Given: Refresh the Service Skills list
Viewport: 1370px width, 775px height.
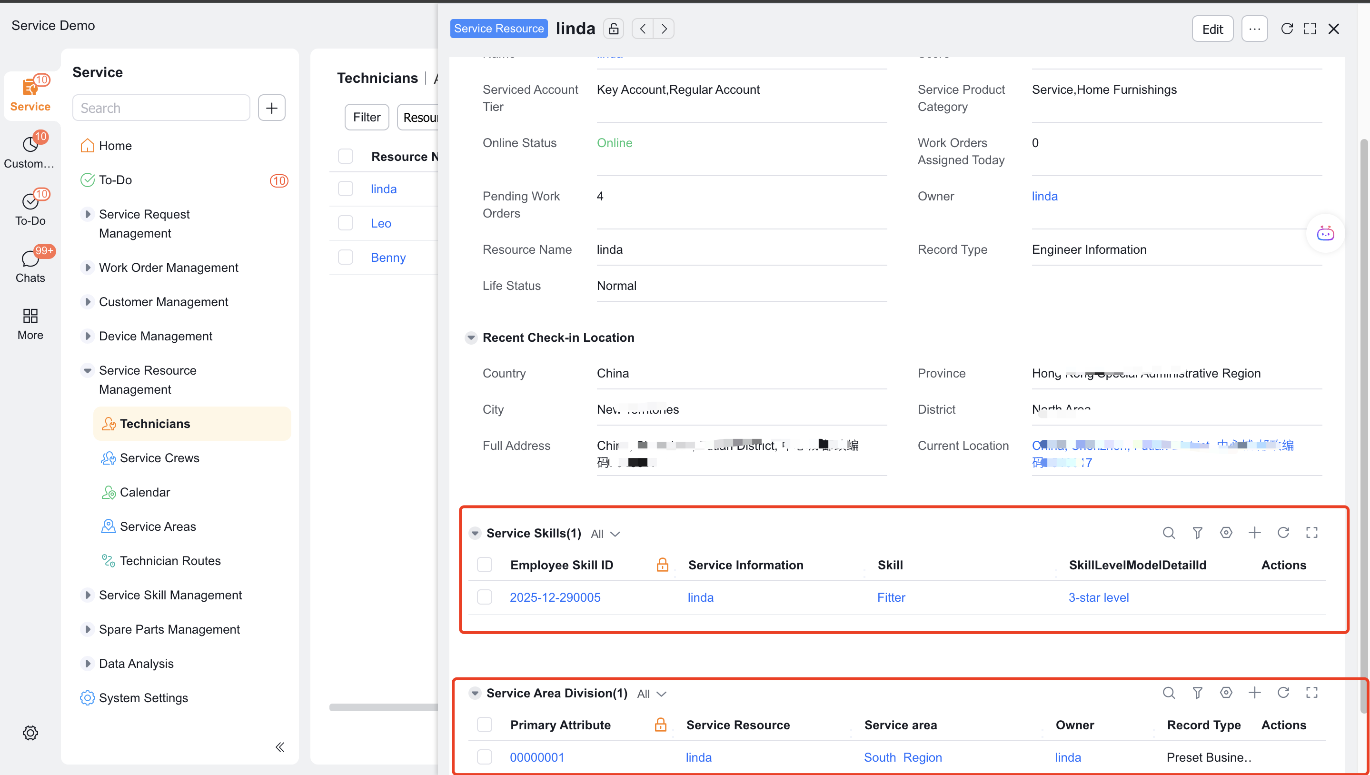Looking at the screenshot, I should click(x=1283, y=533).
